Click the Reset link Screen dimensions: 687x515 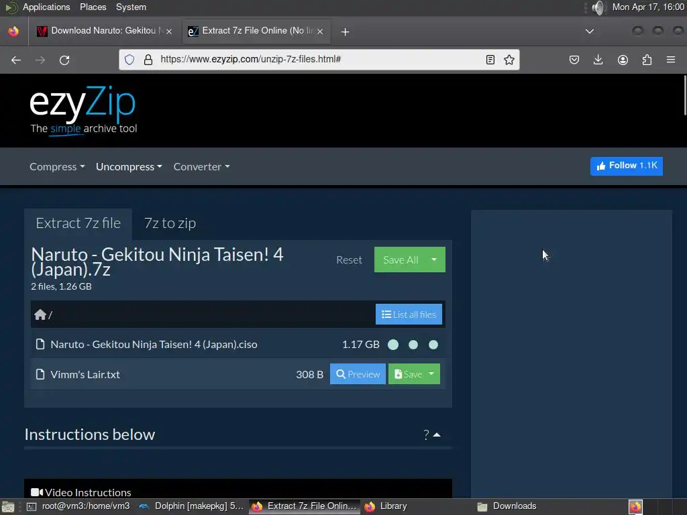pyautogui.click(x=349, y=260)
